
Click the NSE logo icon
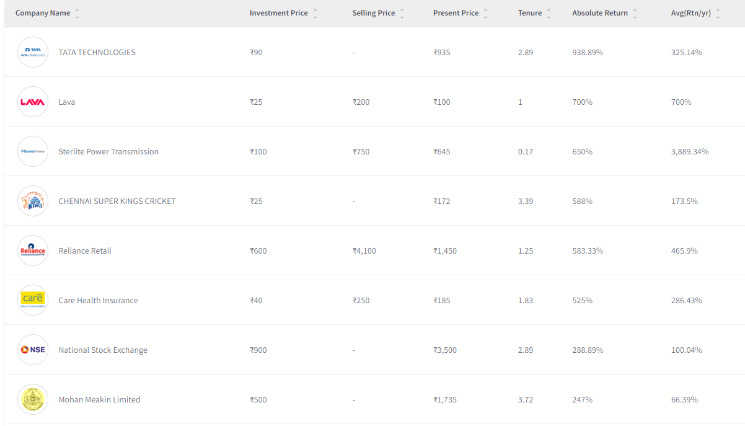33,350
